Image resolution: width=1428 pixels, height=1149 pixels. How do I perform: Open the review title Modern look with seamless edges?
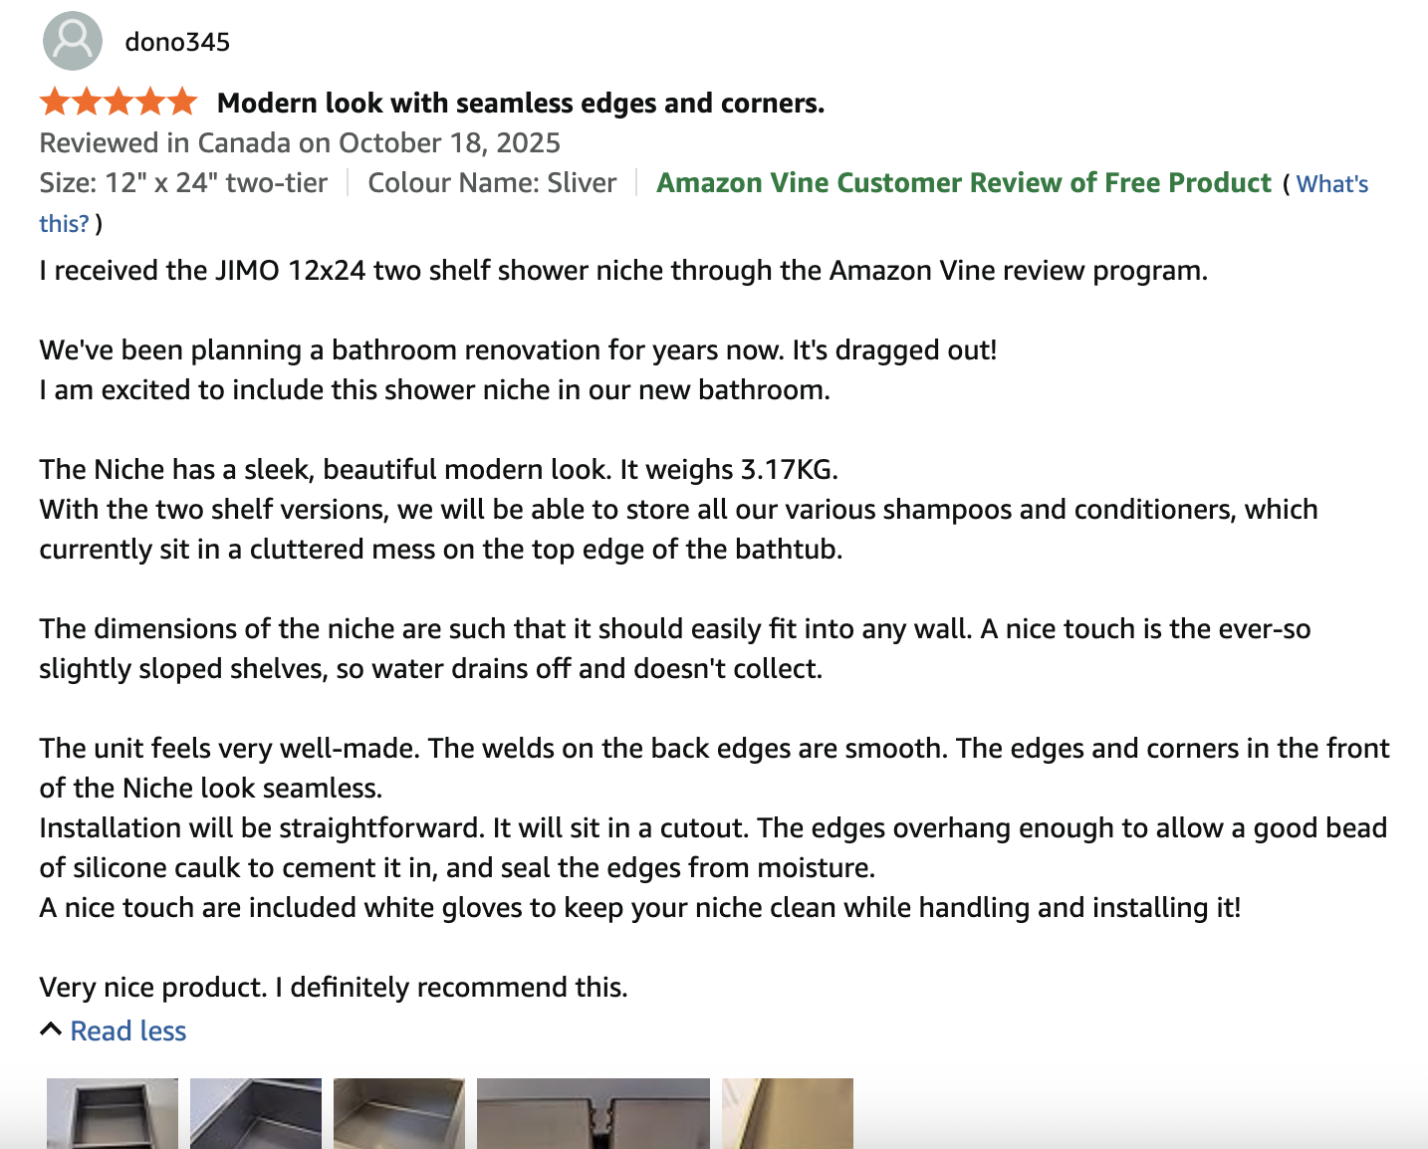click(x=521, y=103)
